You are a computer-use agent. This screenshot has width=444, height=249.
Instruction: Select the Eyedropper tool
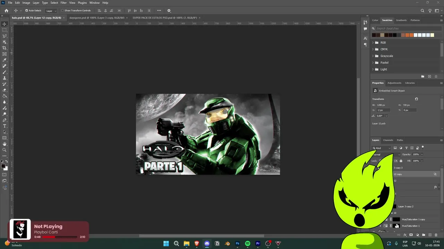click(x=5, y=60)
